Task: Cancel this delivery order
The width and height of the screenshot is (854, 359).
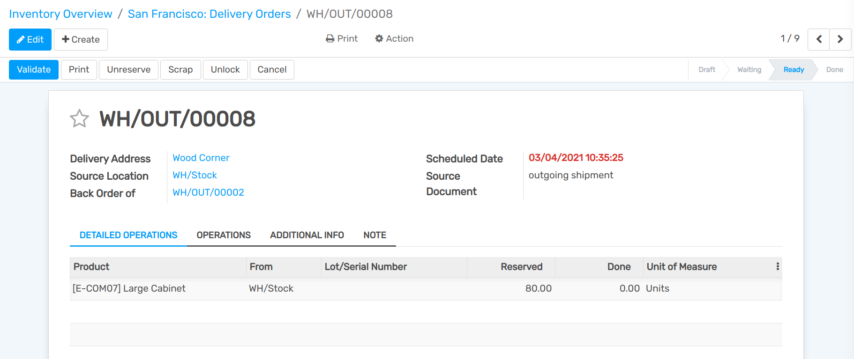Action: pyautogui.click(x=272, y=70)
